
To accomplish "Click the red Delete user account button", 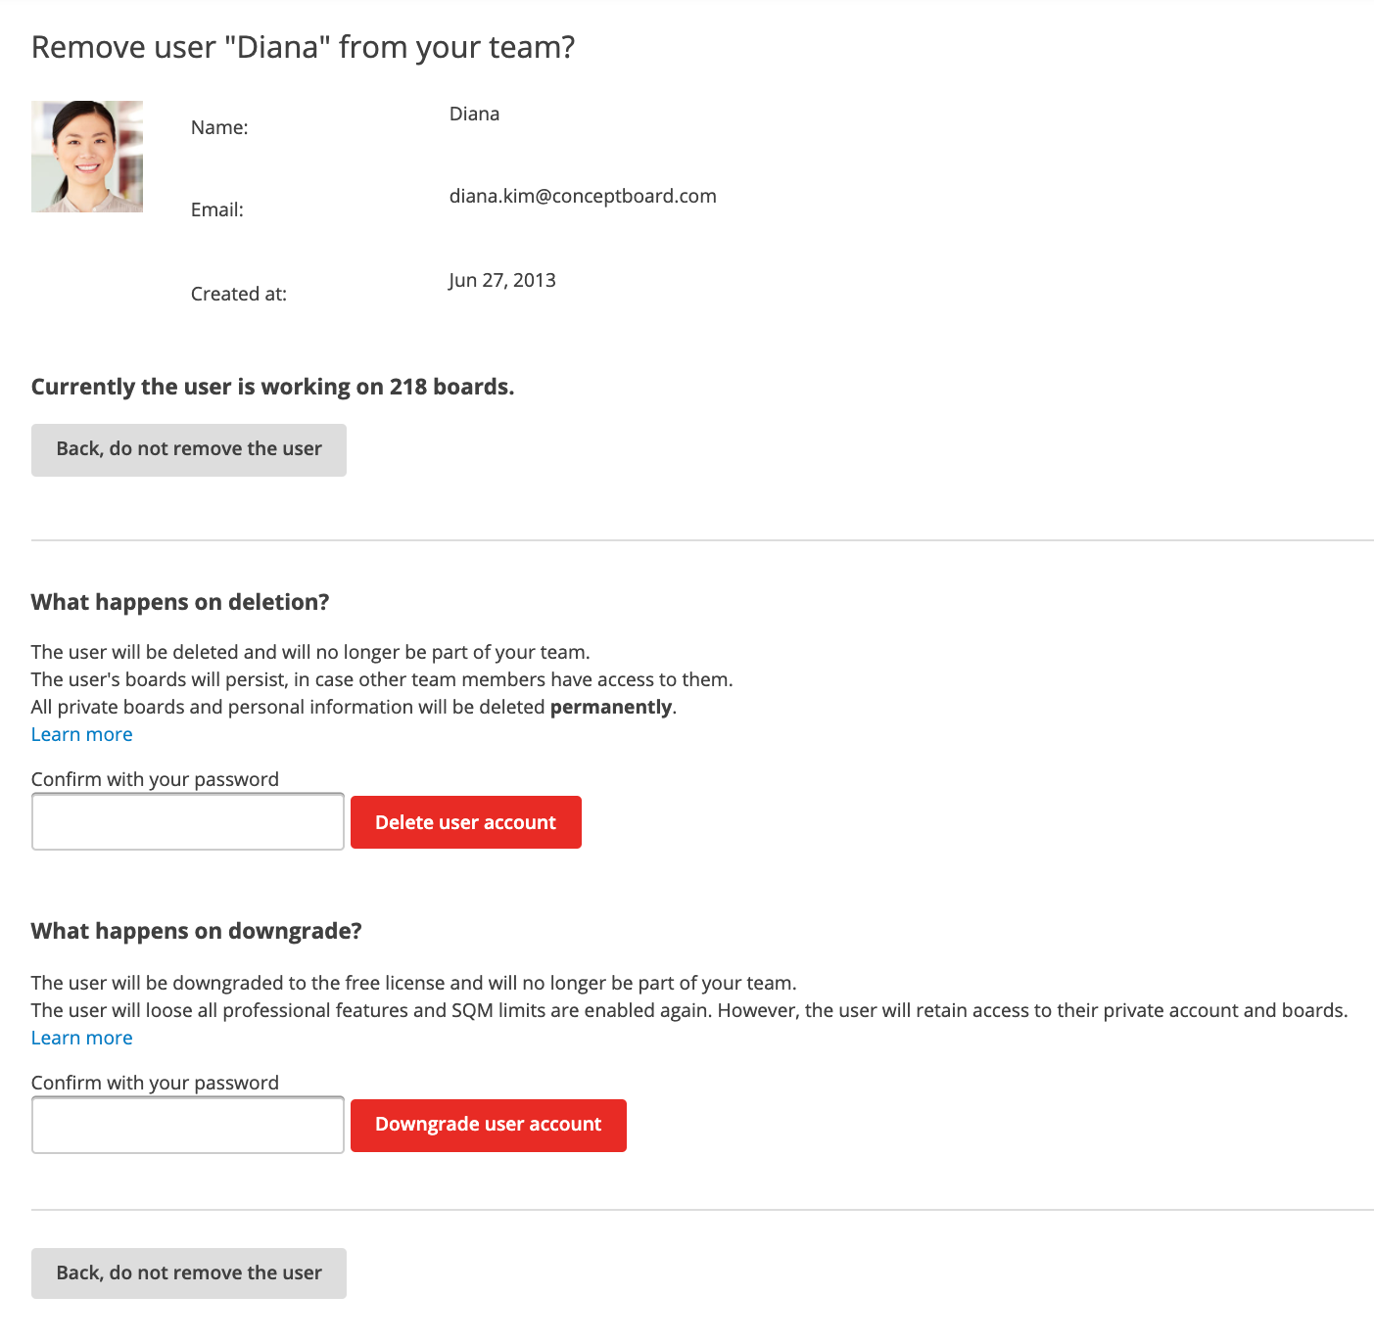I will [x=465, y=822].
